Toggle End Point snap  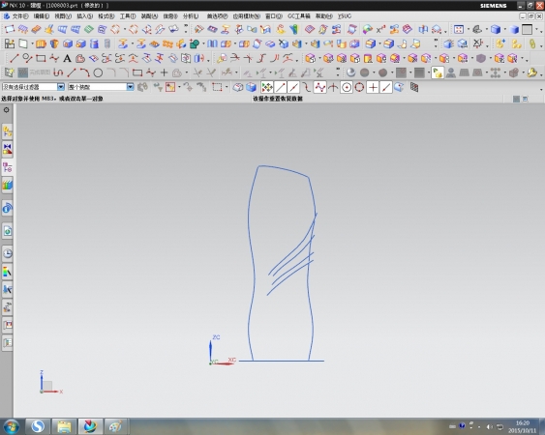pos(280,87)
